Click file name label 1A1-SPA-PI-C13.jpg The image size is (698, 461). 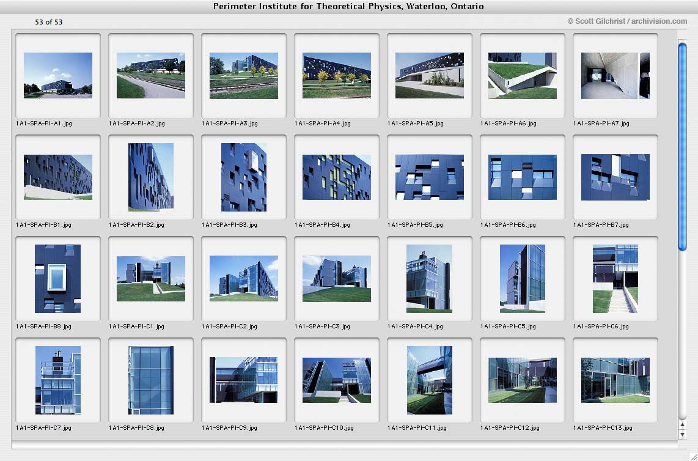click(x=603, y=428)
